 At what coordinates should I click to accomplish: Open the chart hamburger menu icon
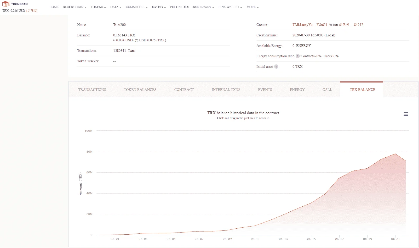point(406,114)
